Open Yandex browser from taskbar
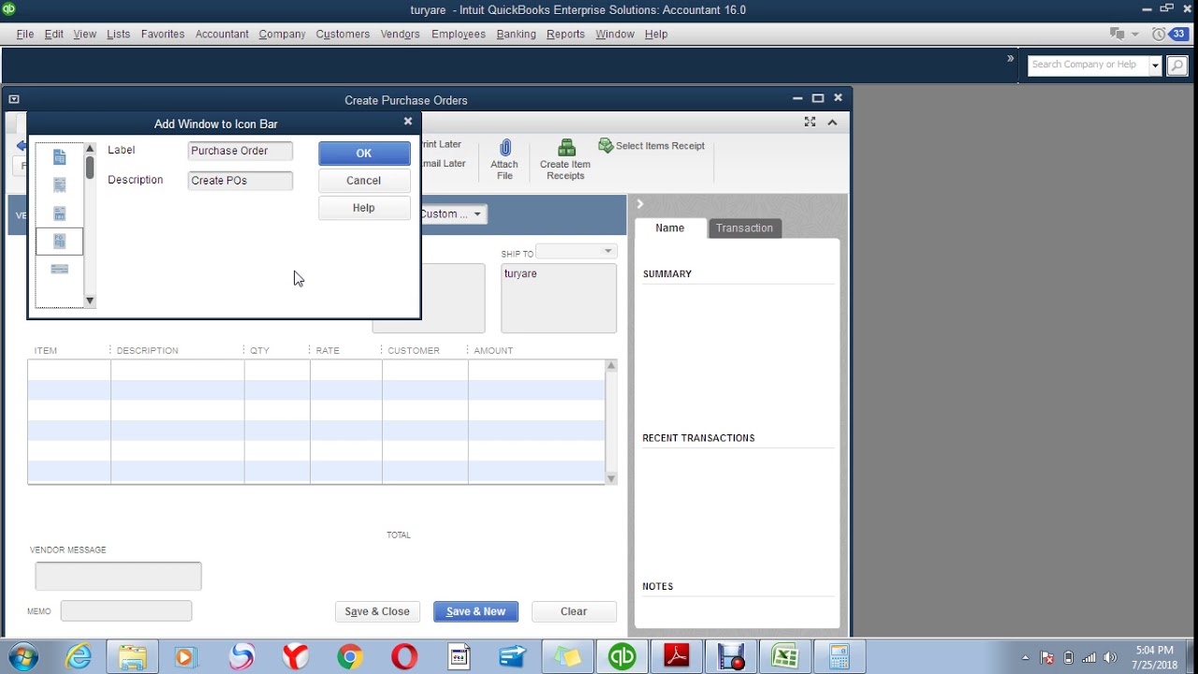1198x674 pixels. tap(296, 657)
